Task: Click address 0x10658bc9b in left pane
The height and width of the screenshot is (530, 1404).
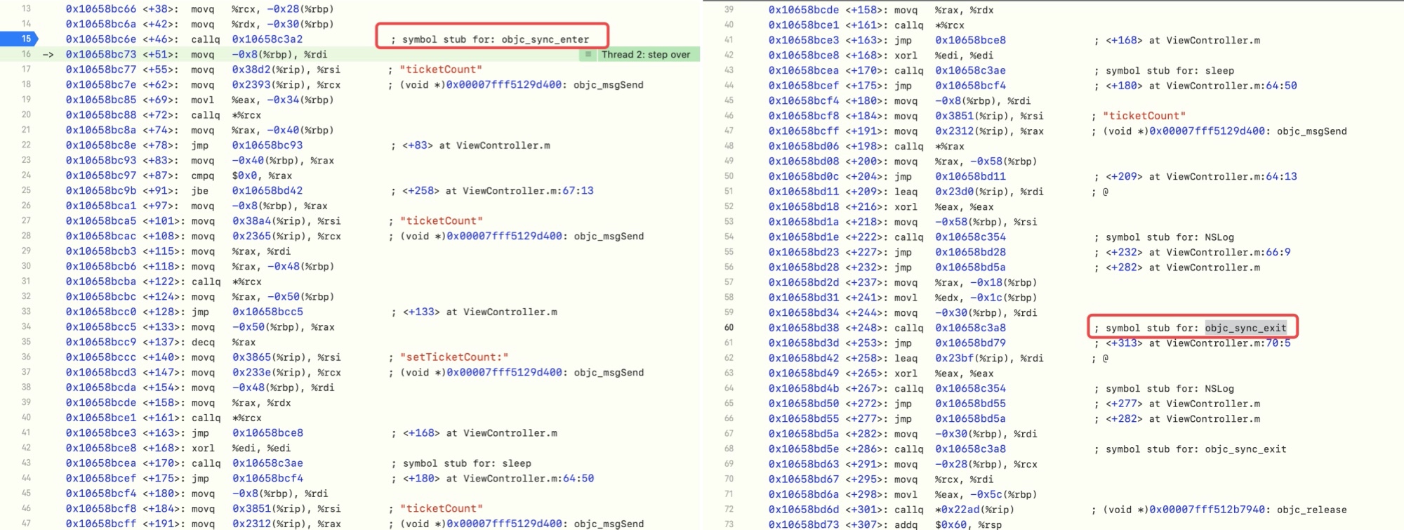Action: (101, 190)
